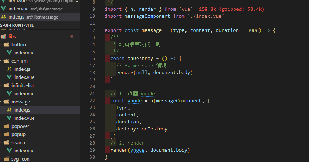Open index.vue from src\libs\message in open editors
309x162 pixels.
[40, 9]
